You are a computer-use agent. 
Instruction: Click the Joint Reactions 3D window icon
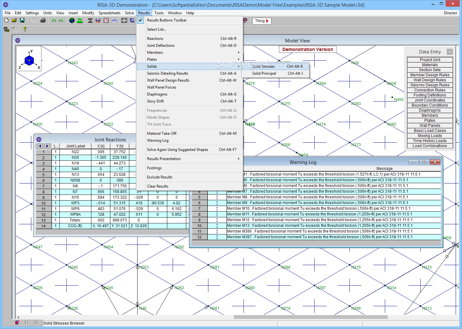pos(39,140)
